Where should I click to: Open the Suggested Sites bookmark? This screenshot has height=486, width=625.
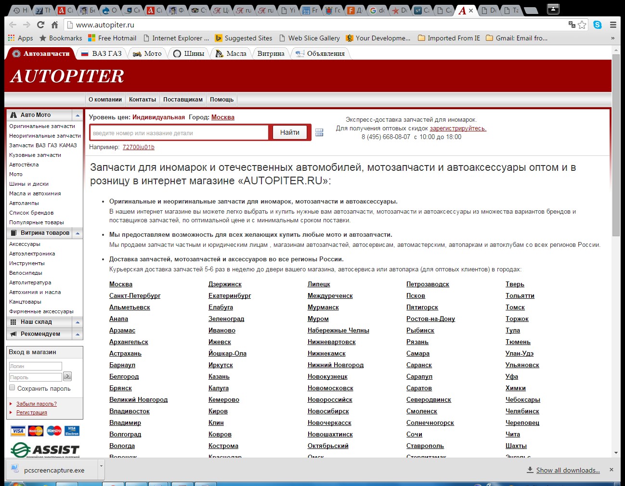[x=243, y=38]
